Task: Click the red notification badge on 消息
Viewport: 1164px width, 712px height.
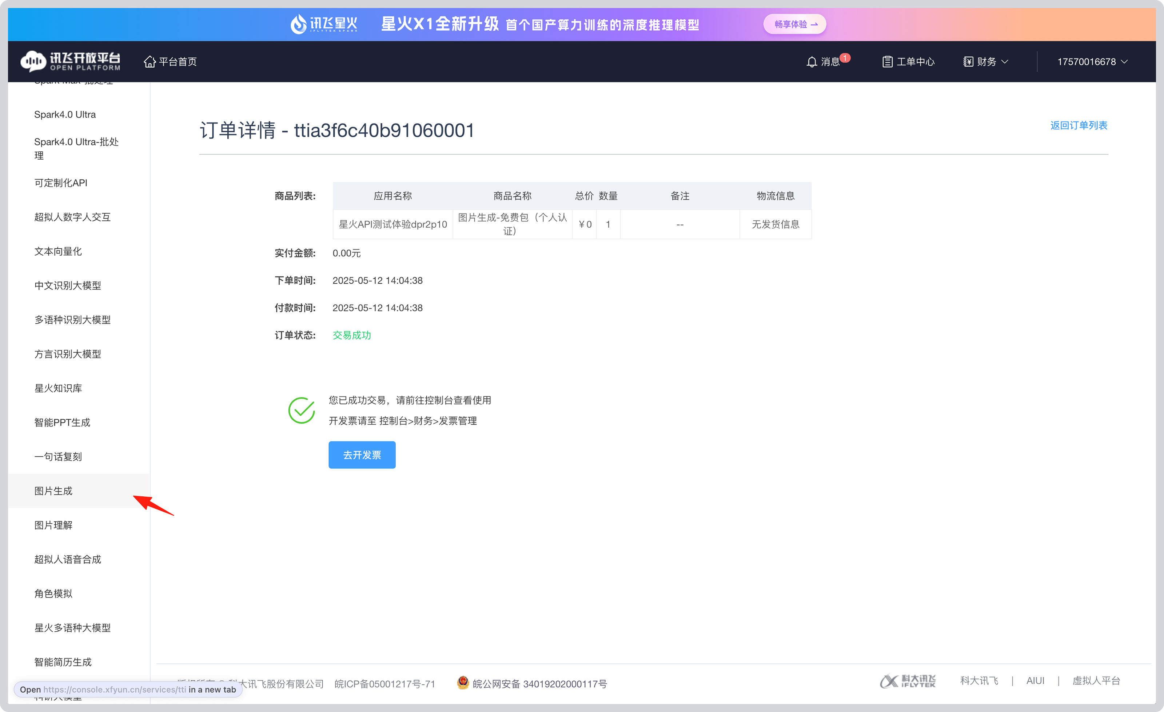Action: coord(845,57)
